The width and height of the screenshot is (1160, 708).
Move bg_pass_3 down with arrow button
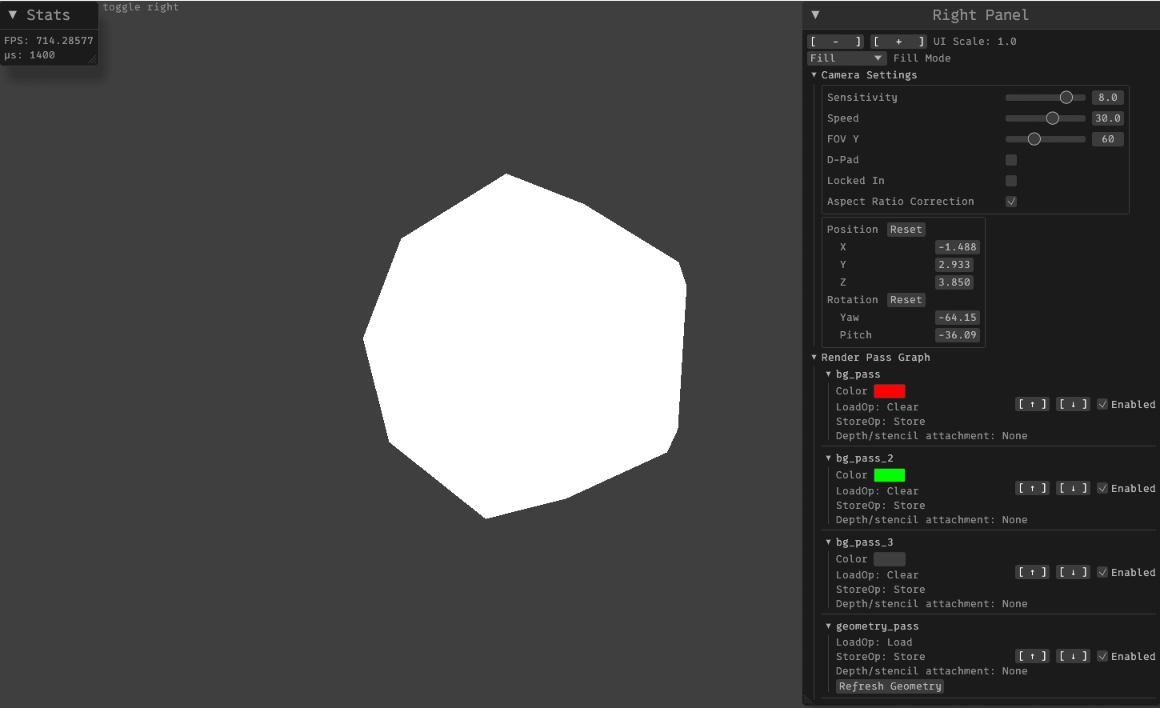pyautogui.click(x=1073, y=573)
